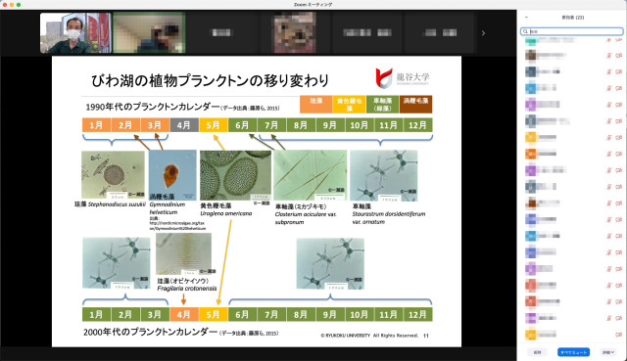The width and height of the screenshot is (627, 361).
Task: Click the orange 4月 month cell
Action: [184, 314]
